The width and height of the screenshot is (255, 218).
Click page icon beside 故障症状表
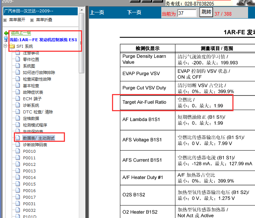pos(18,92)
